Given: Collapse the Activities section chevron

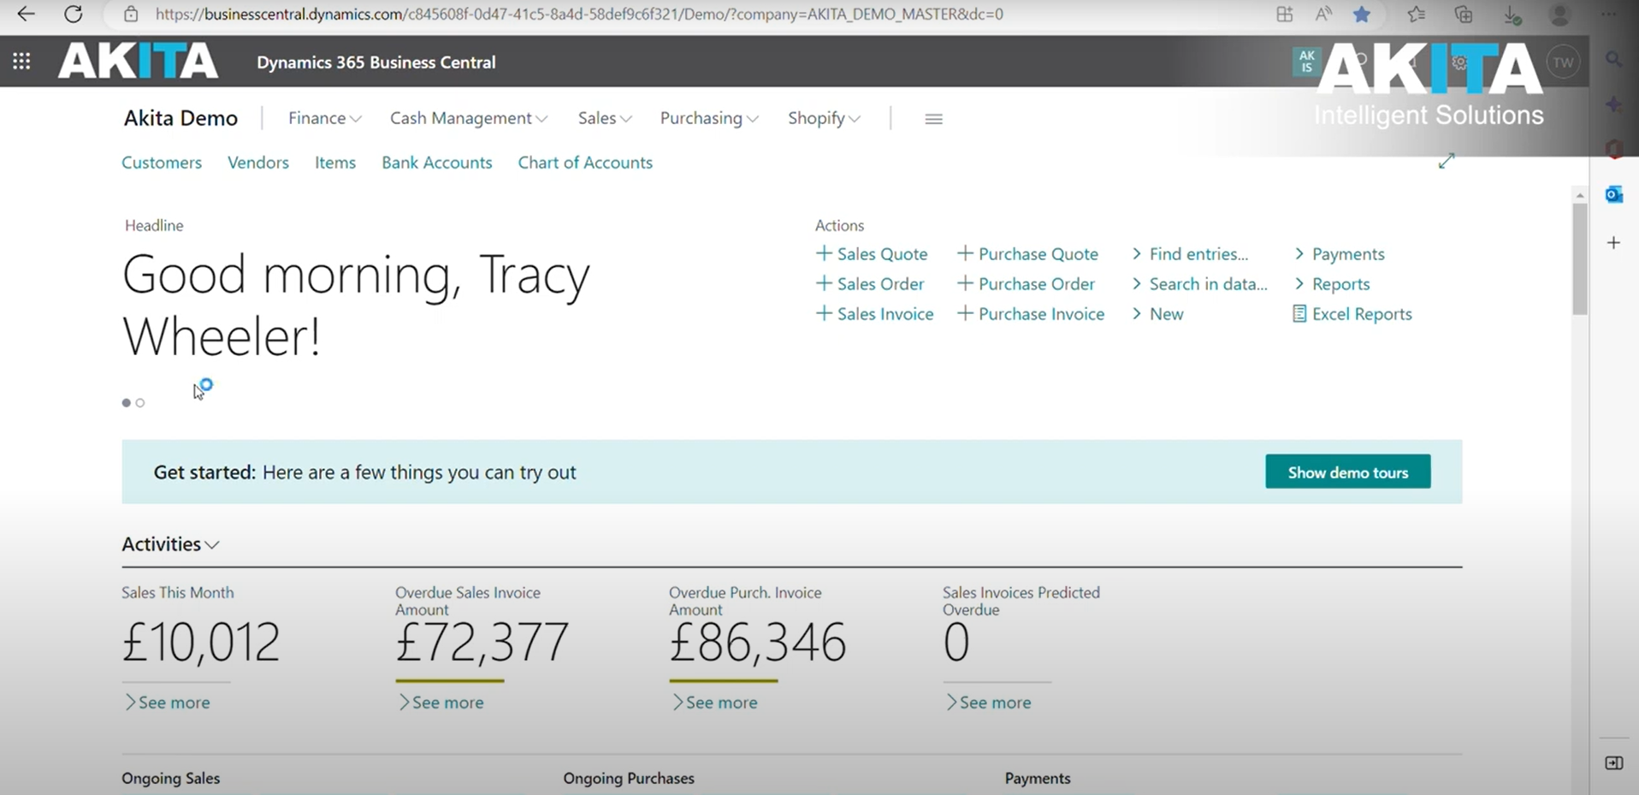Looking at the screenshot, I should 213,545.
